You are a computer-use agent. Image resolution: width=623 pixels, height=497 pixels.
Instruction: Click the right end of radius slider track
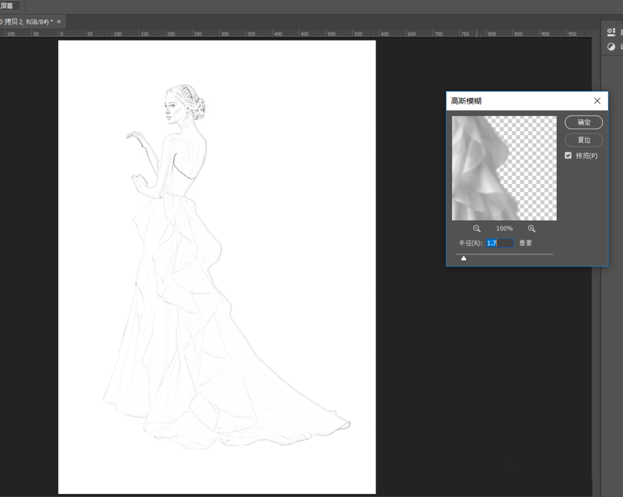[552, 254]
